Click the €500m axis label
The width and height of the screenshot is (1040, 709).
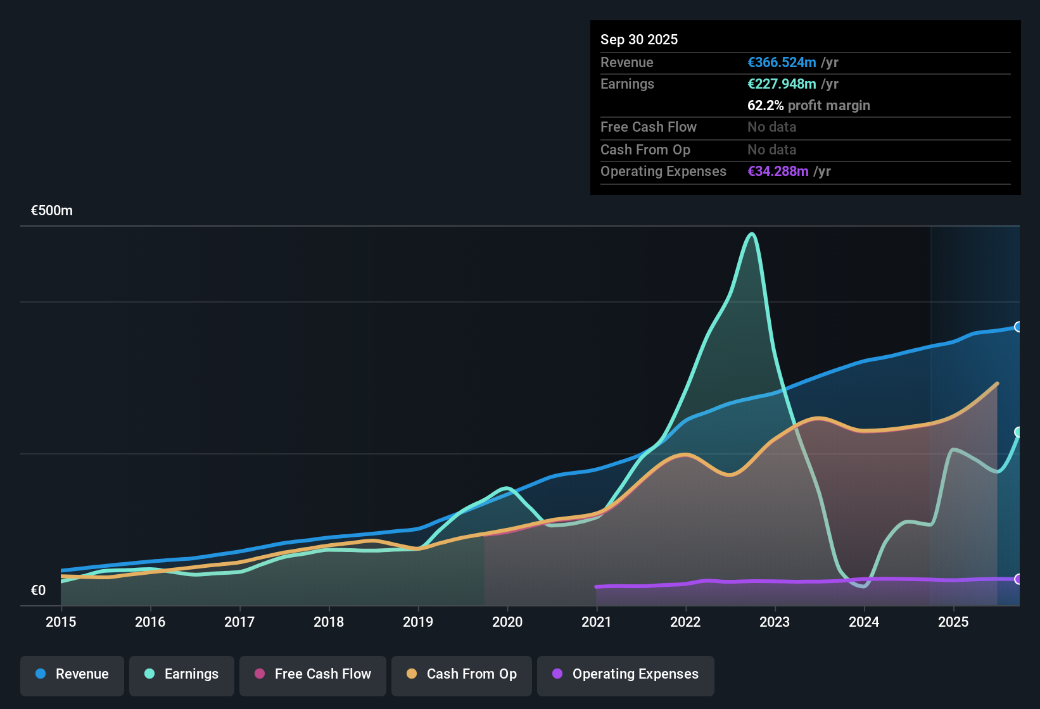click(51, 210)
